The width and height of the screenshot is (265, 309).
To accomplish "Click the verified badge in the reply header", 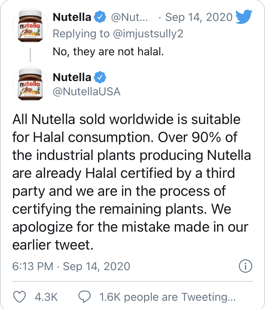I will (100, 17).
